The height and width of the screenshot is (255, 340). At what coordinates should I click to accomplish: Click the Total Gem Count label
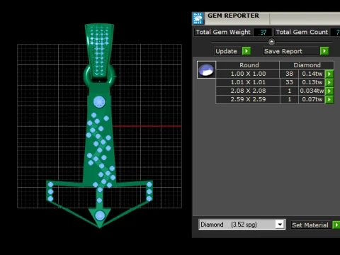[302, 32]
